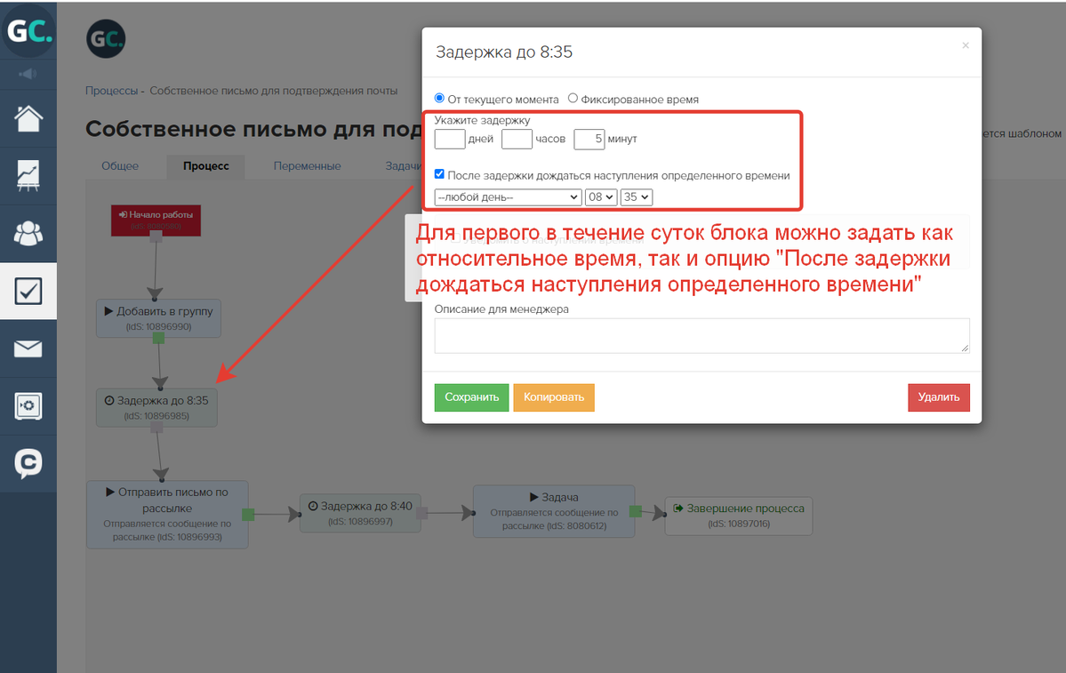This screenshot has width=1066, height=673.
Task: Open the home icon in sidebar
Action: tap(28, 119)
